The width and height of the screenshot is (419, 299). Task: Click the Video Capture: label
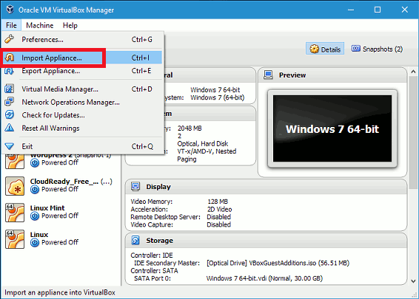152,224
